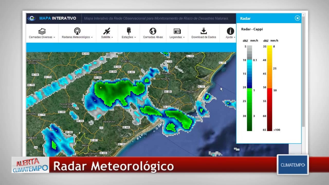Click the Satélite satellite icon
The height and width of the screenshot is (185, 329).
[107, 31]
